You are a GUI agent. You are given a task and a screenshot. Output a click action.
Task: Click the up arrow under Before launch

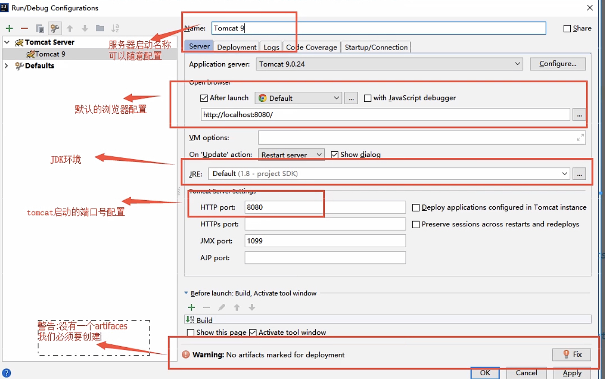[x=237, y=307]
